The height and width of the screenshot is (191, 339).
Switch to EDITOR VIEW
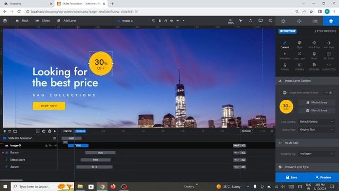[287, 31]
